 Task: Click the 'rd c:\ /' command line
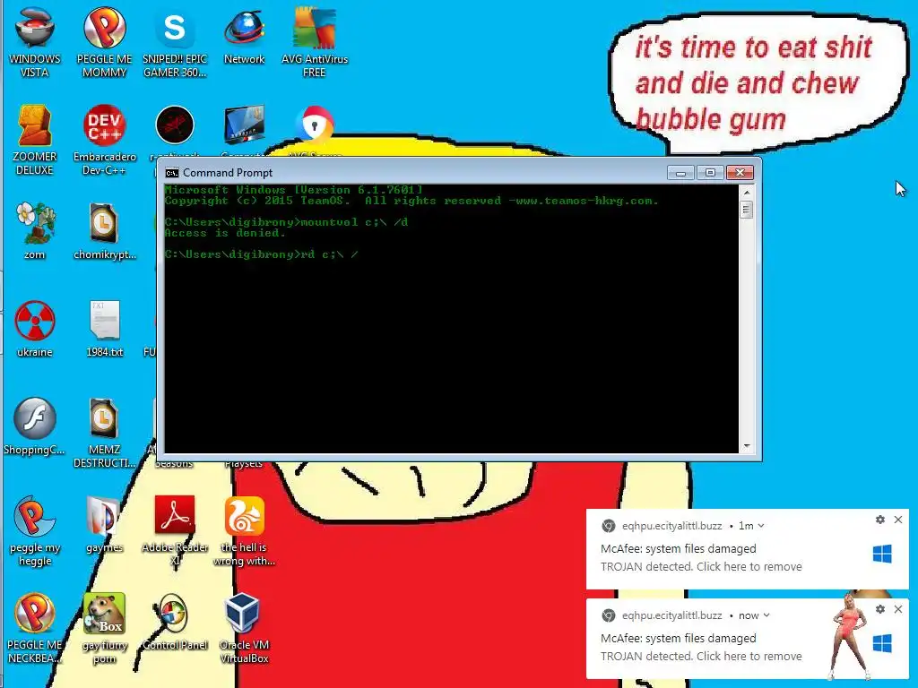pos(261,254)
